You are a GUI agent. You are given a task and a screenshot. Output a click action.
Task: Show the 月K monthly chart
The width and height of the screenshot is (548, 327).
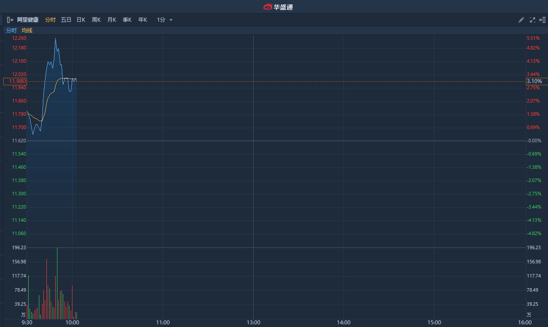(112, 20)
